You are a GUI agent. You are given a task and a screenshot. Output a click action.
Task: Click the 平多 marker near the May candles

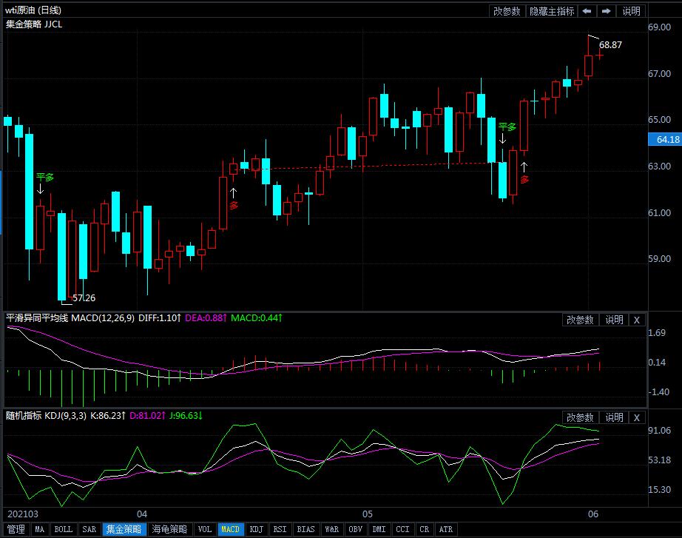507,127
